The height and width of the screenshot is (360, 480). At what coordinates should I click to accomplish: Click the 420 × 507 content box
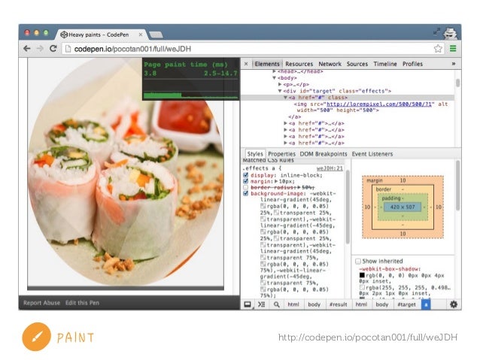[403, 207]
